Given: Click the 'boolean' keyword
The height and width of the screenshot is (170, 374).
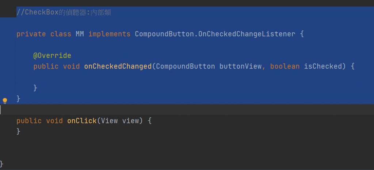Looking at the screenshot, I should click(285, 66).
